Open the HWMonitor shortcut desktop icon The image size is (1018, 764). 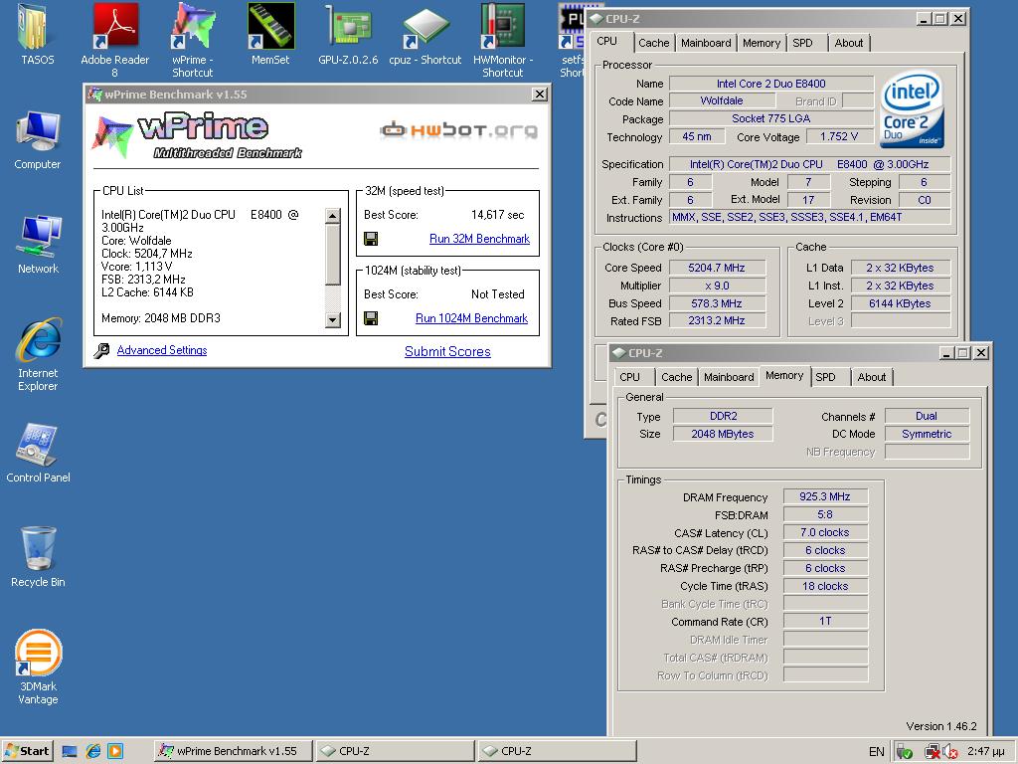pos(502,27)
